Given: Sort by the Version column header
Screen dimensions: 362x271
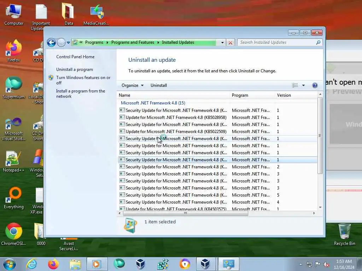Looking at the screenshot, I should [297, 95].
